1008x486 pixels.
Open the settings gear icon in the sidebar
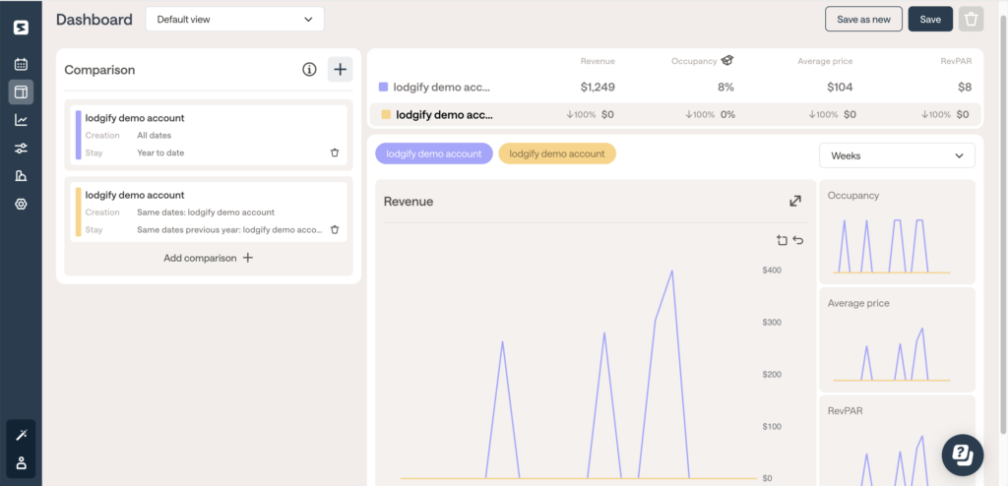tap(22, 205)
